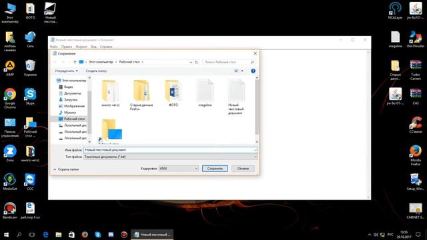Select the CCleaner desktop icon
427x240 pixels.
tap(416, 125)
